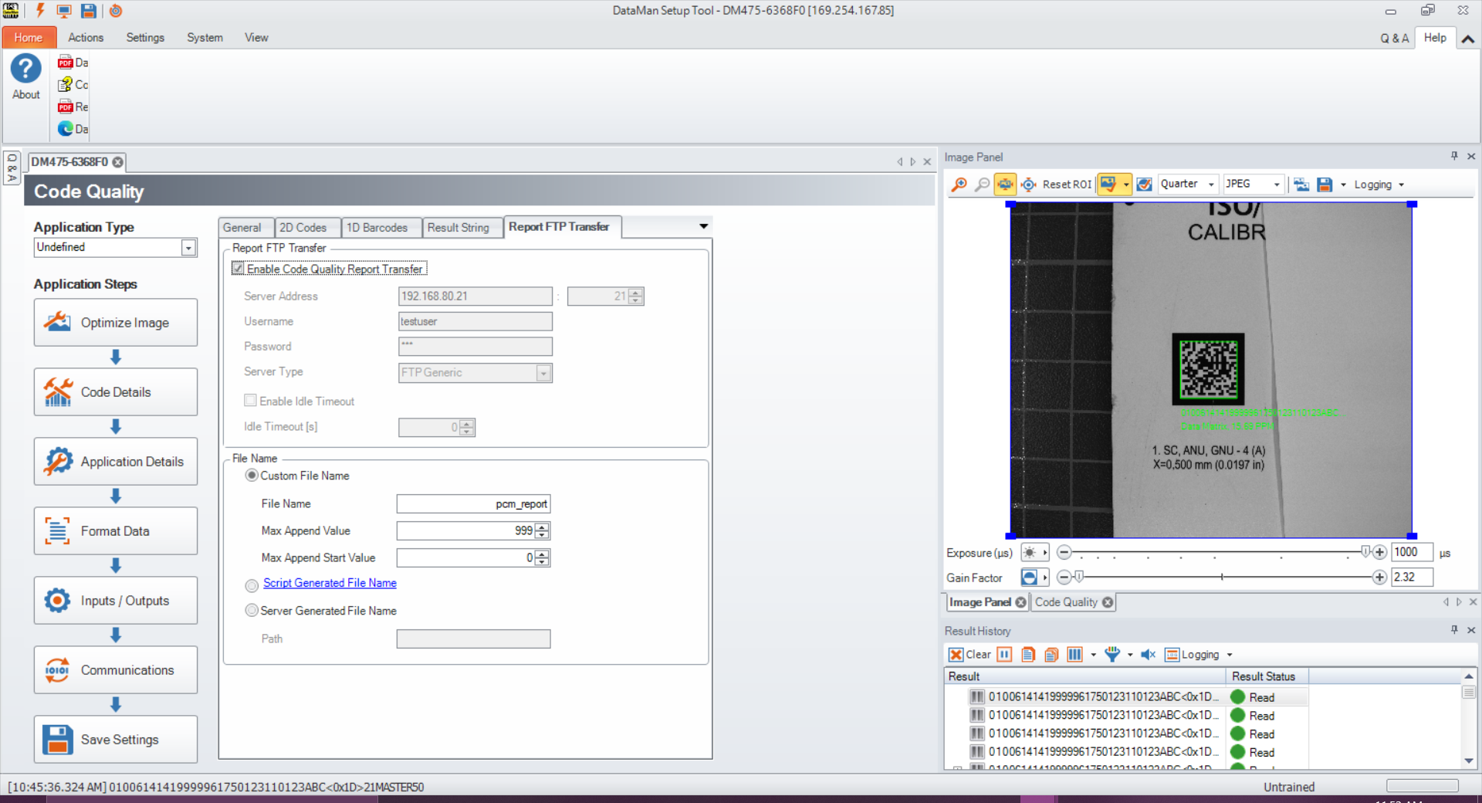Click the zoom out magnifier in Image Panel
Screen dimensions: 1482x803
click(x=982, y=185)
